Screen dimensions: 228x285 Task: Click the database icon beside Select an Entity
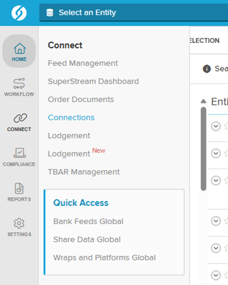tap(50, 13)
